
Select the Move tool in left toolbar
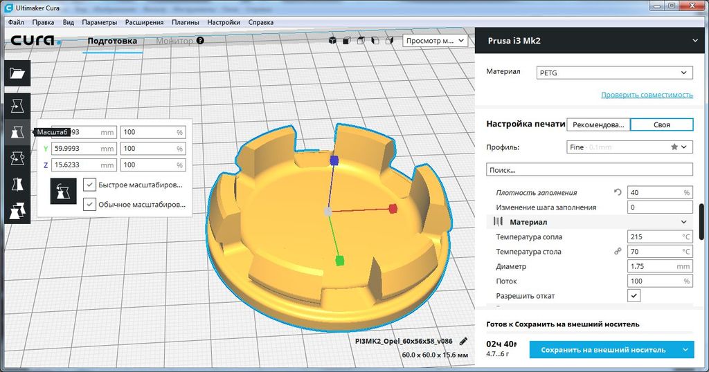pos(17,106)
